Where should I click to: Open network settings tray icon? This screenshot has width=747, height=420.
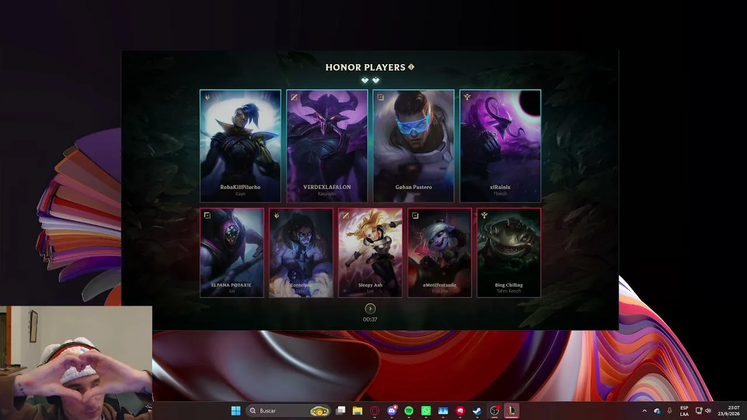(699, 411)
